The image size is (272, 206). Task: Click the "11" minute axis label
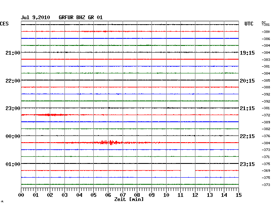tap(180, 195)
